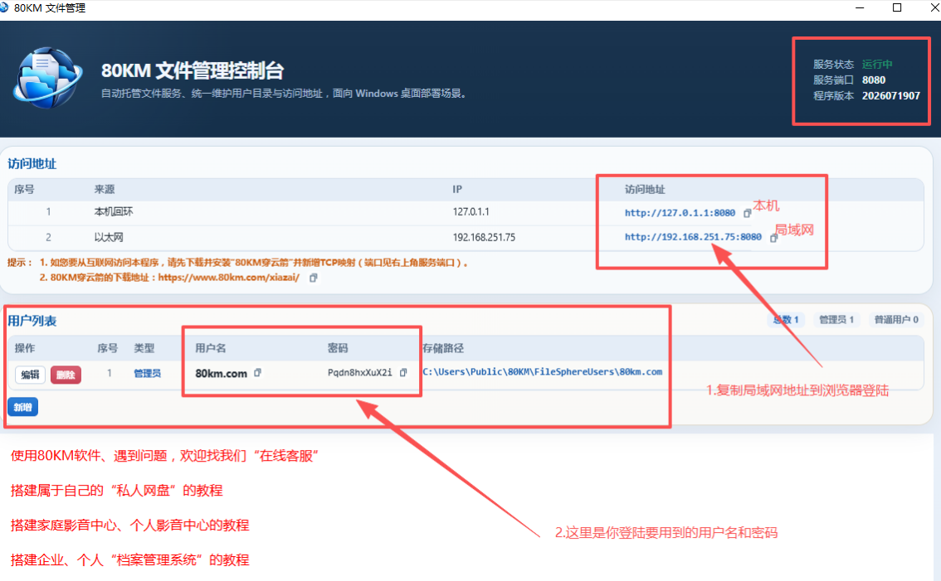Copy the 127.0.1.1:8080 address icon

(747, 213)
